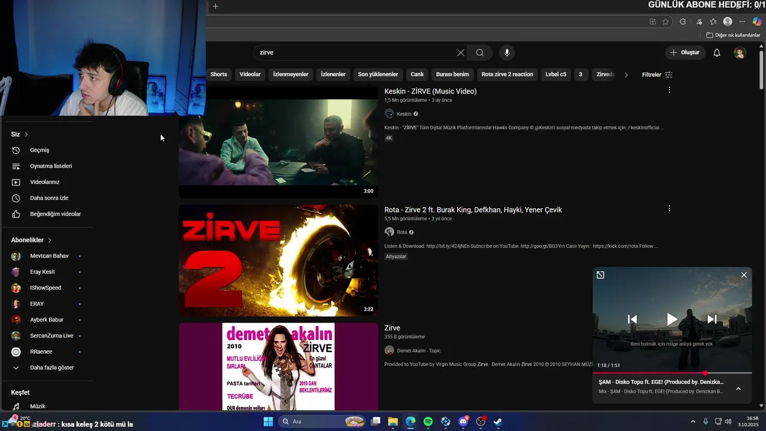Select the İzlenenler filter chip
This screenshot has height=431, width=766.
pos(333,74)
